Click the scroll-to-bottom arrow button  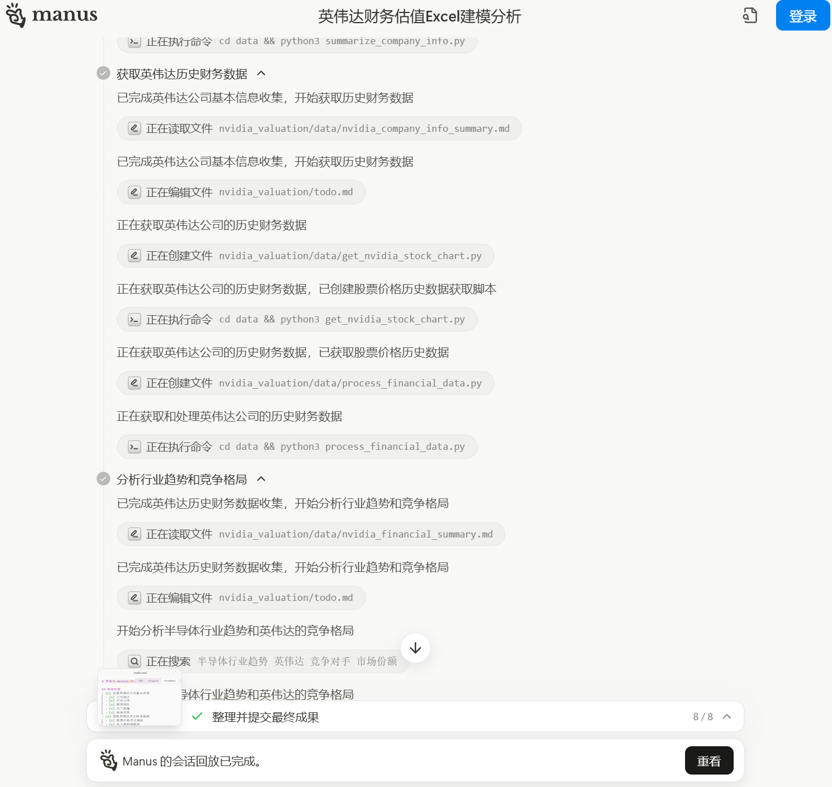415,648
